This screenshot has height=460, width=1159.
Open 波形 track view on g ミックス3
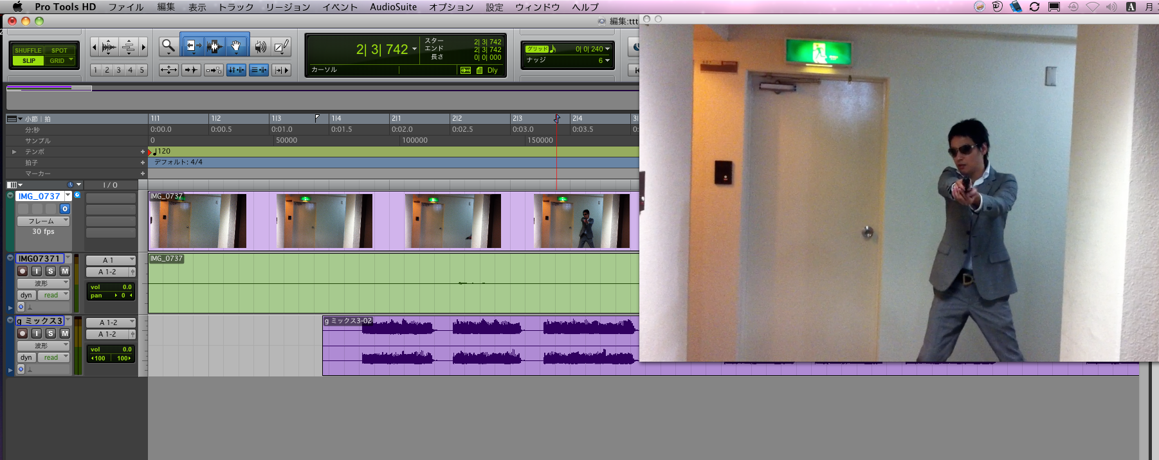[x=43, y=346]
